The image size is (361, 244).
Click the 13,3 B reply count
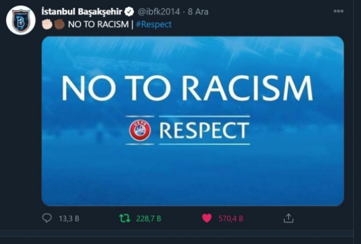[x=69, y=218]
